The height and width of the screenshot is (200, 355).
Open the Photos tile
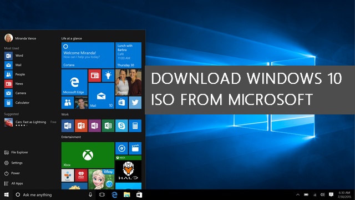coord(128,82)
